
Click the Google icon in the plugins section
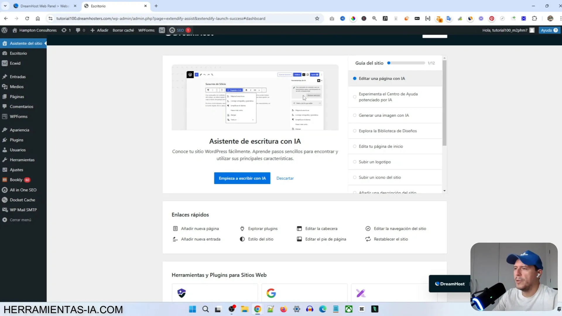coord(271,293)
